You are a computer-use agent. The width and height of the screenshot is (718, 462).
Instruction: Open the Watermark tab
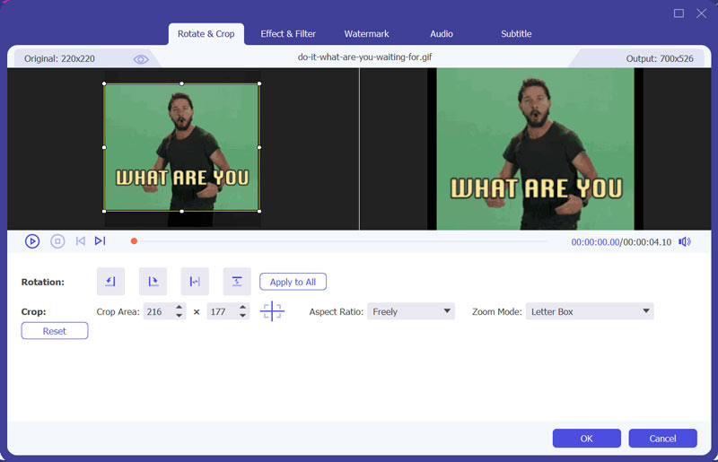366,34
